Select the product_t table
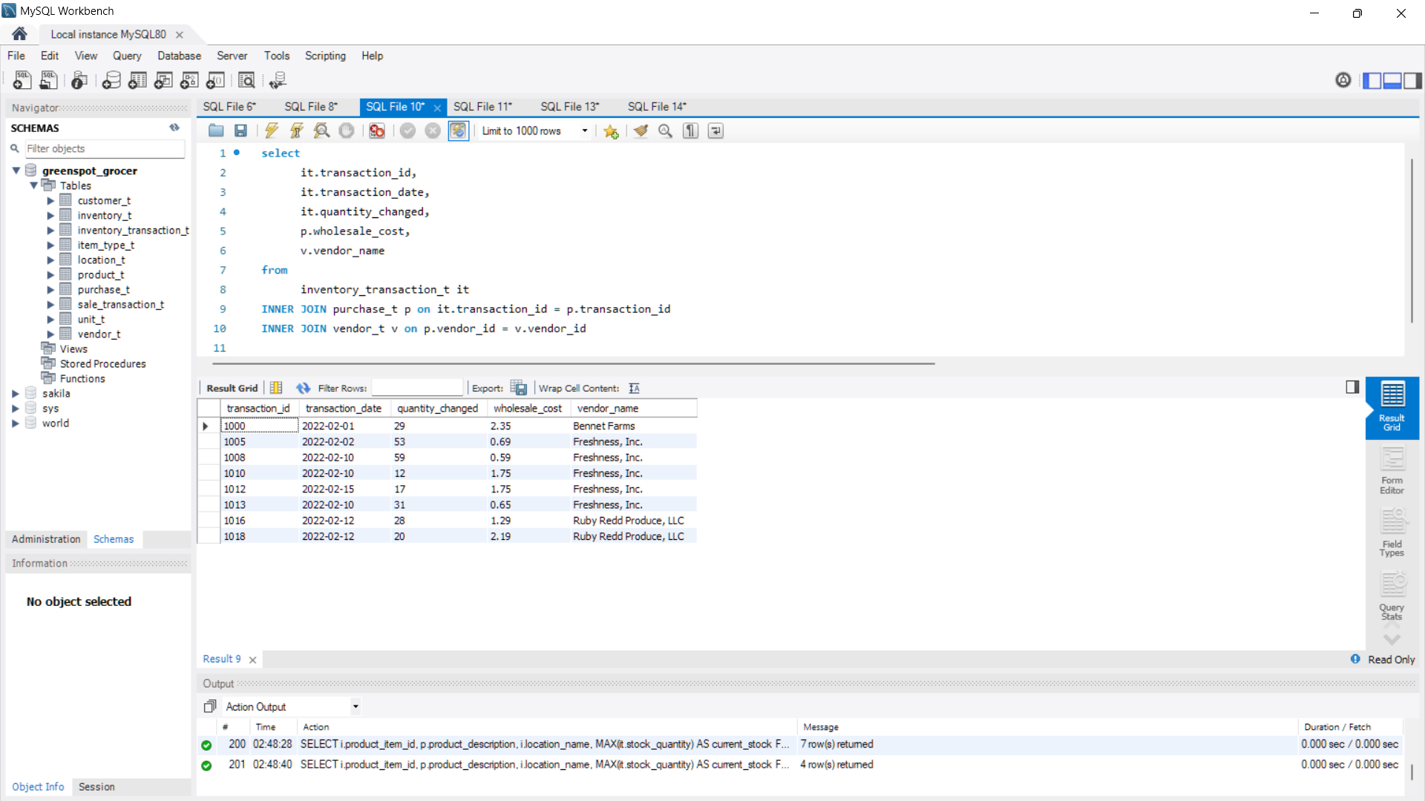 click(x=100, y=274)
